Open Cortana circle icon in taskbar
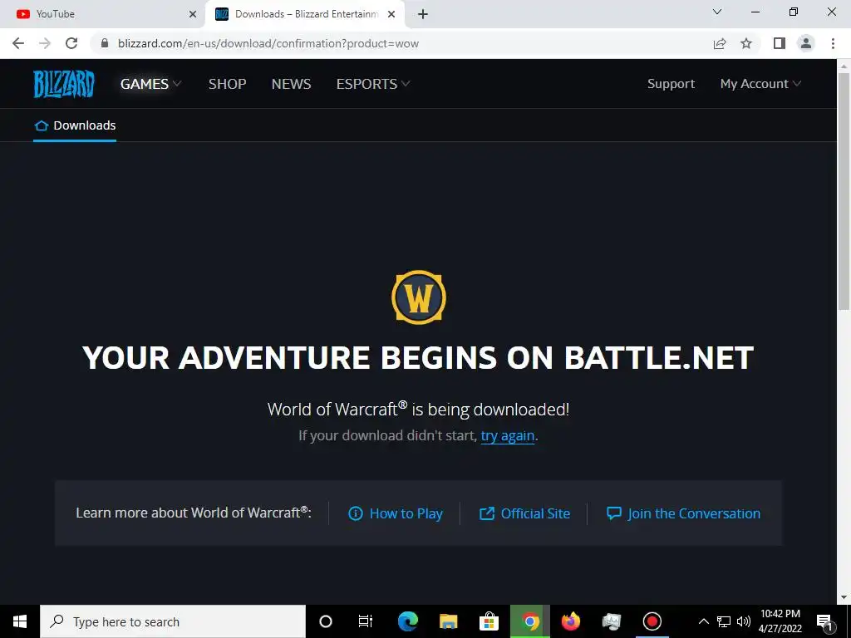This screenshot has height=638, width=851. click(x=326, y=621)
